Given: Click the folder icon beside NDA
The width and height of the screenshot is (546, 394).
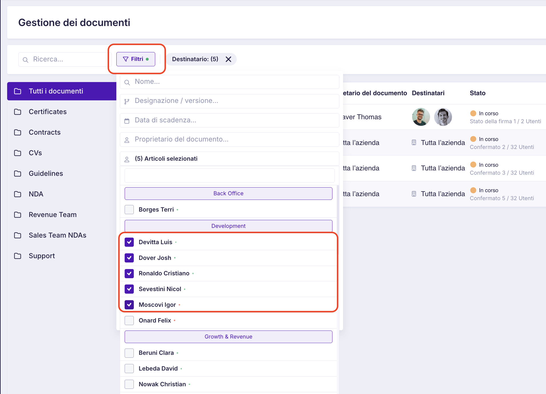Looking at the screenshot, I should point(18,194).
